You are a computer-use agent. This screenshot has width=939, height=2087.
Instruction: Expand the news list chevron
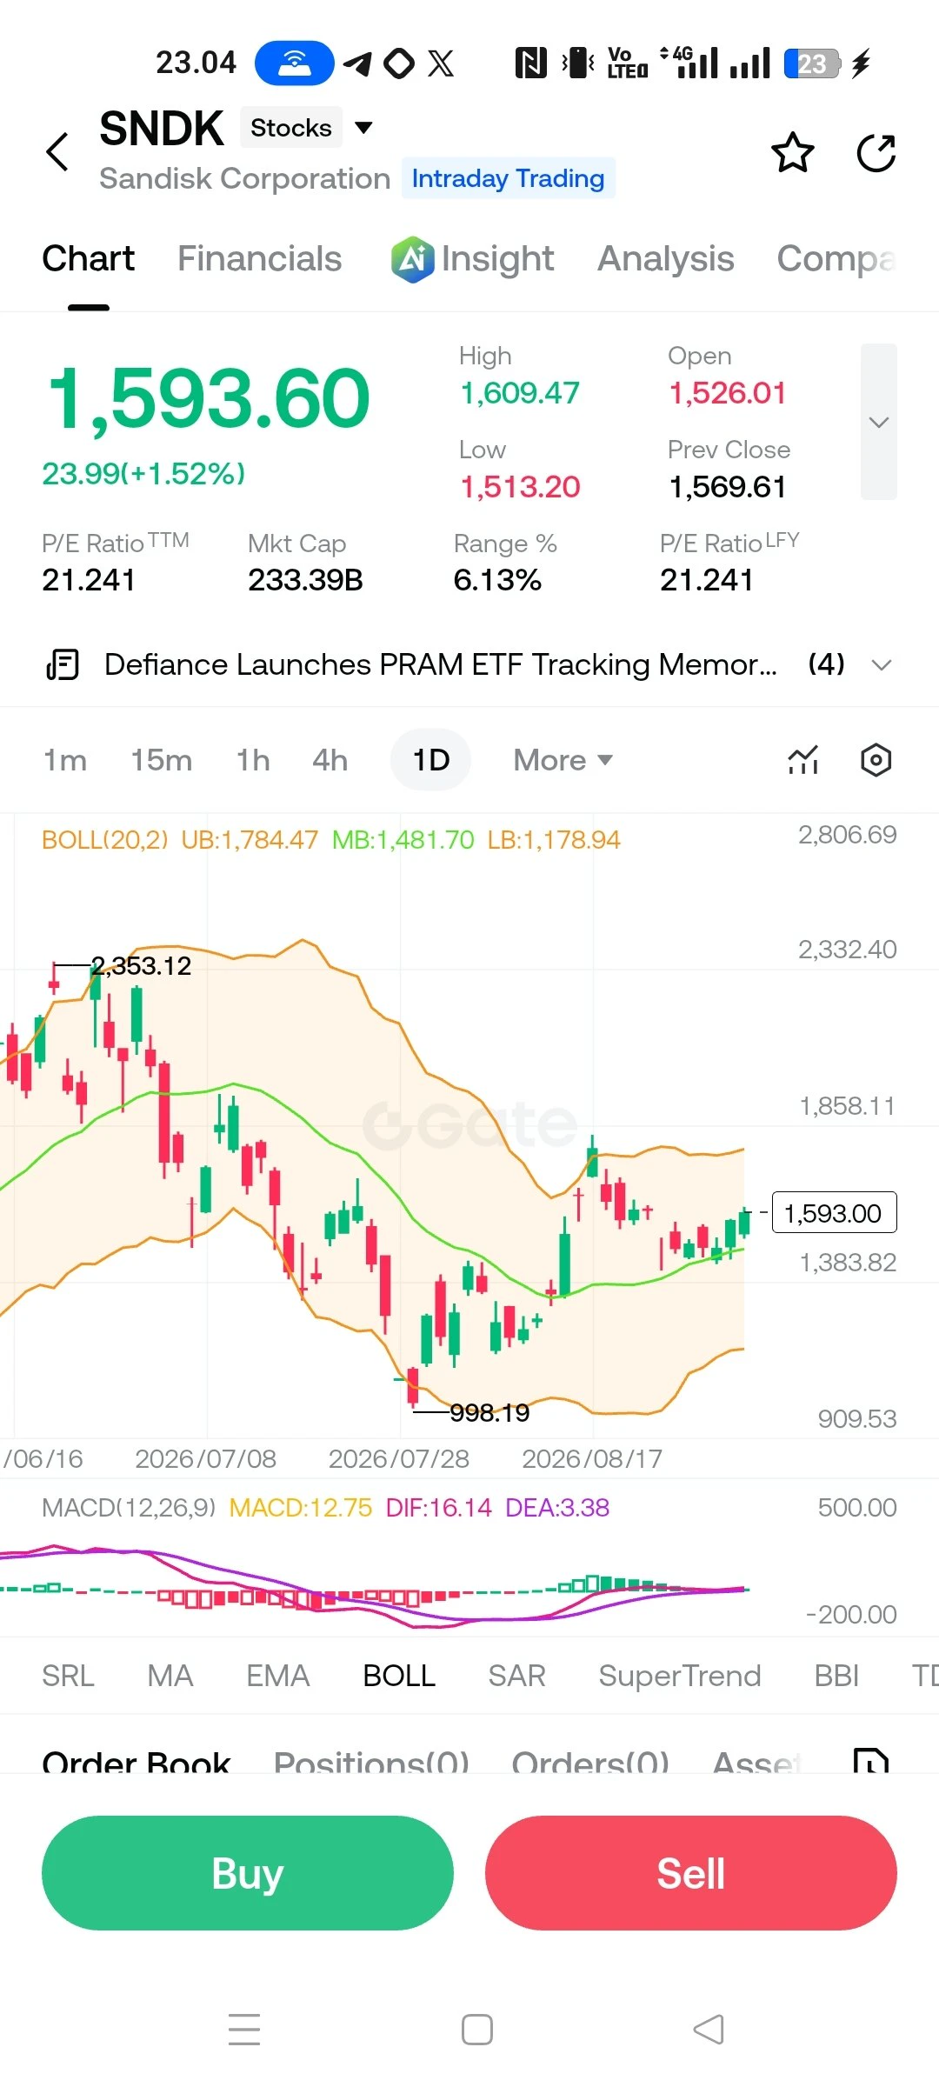[882, 665]
